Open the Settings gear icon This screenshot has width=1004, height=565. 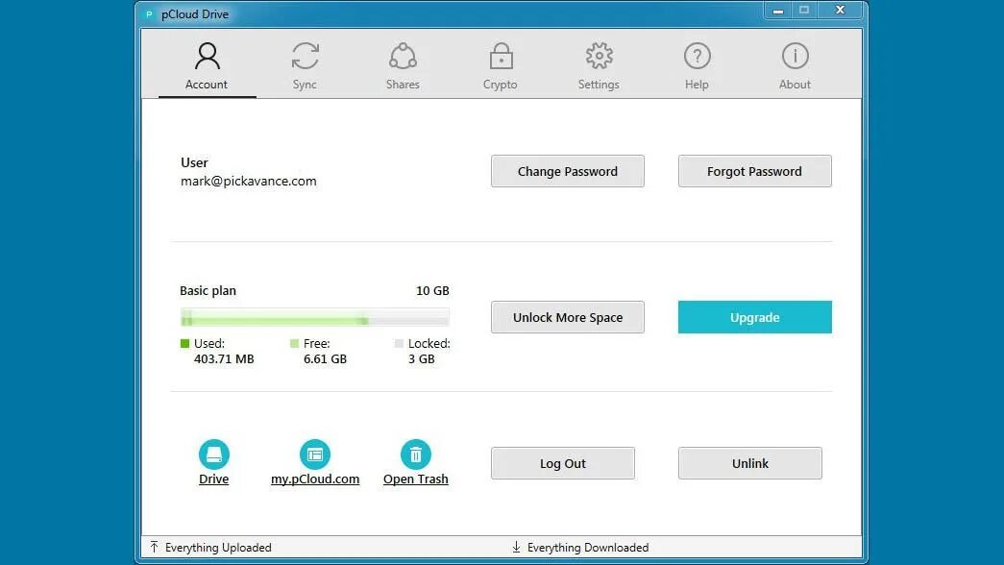tap(599, 57)
